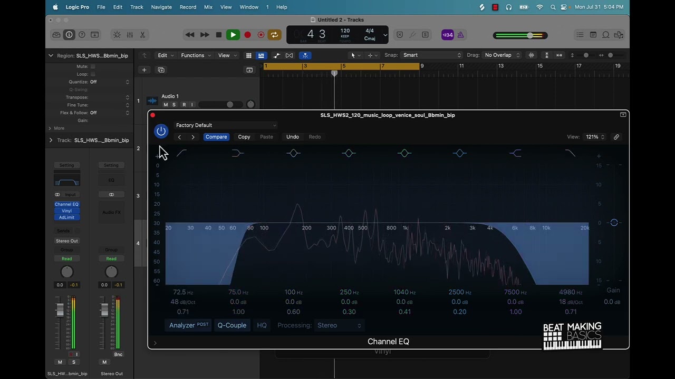The image size is (675, 379).
Task: Open Drag No Overlap dropdown
Action: click(502, 55)
